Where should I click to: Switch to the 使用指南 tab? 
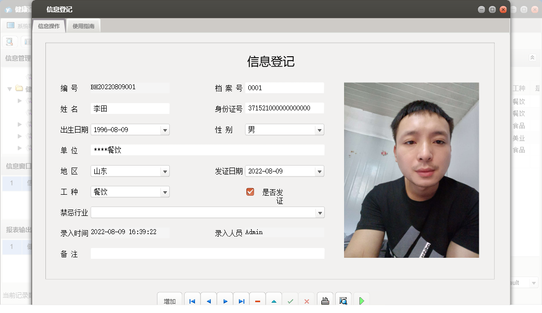click(83, 26)
